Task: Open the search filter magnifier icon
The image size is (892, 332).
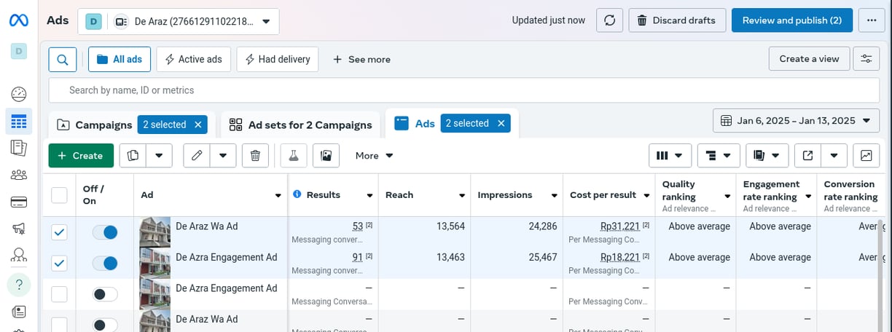Action: coord(63,59)
